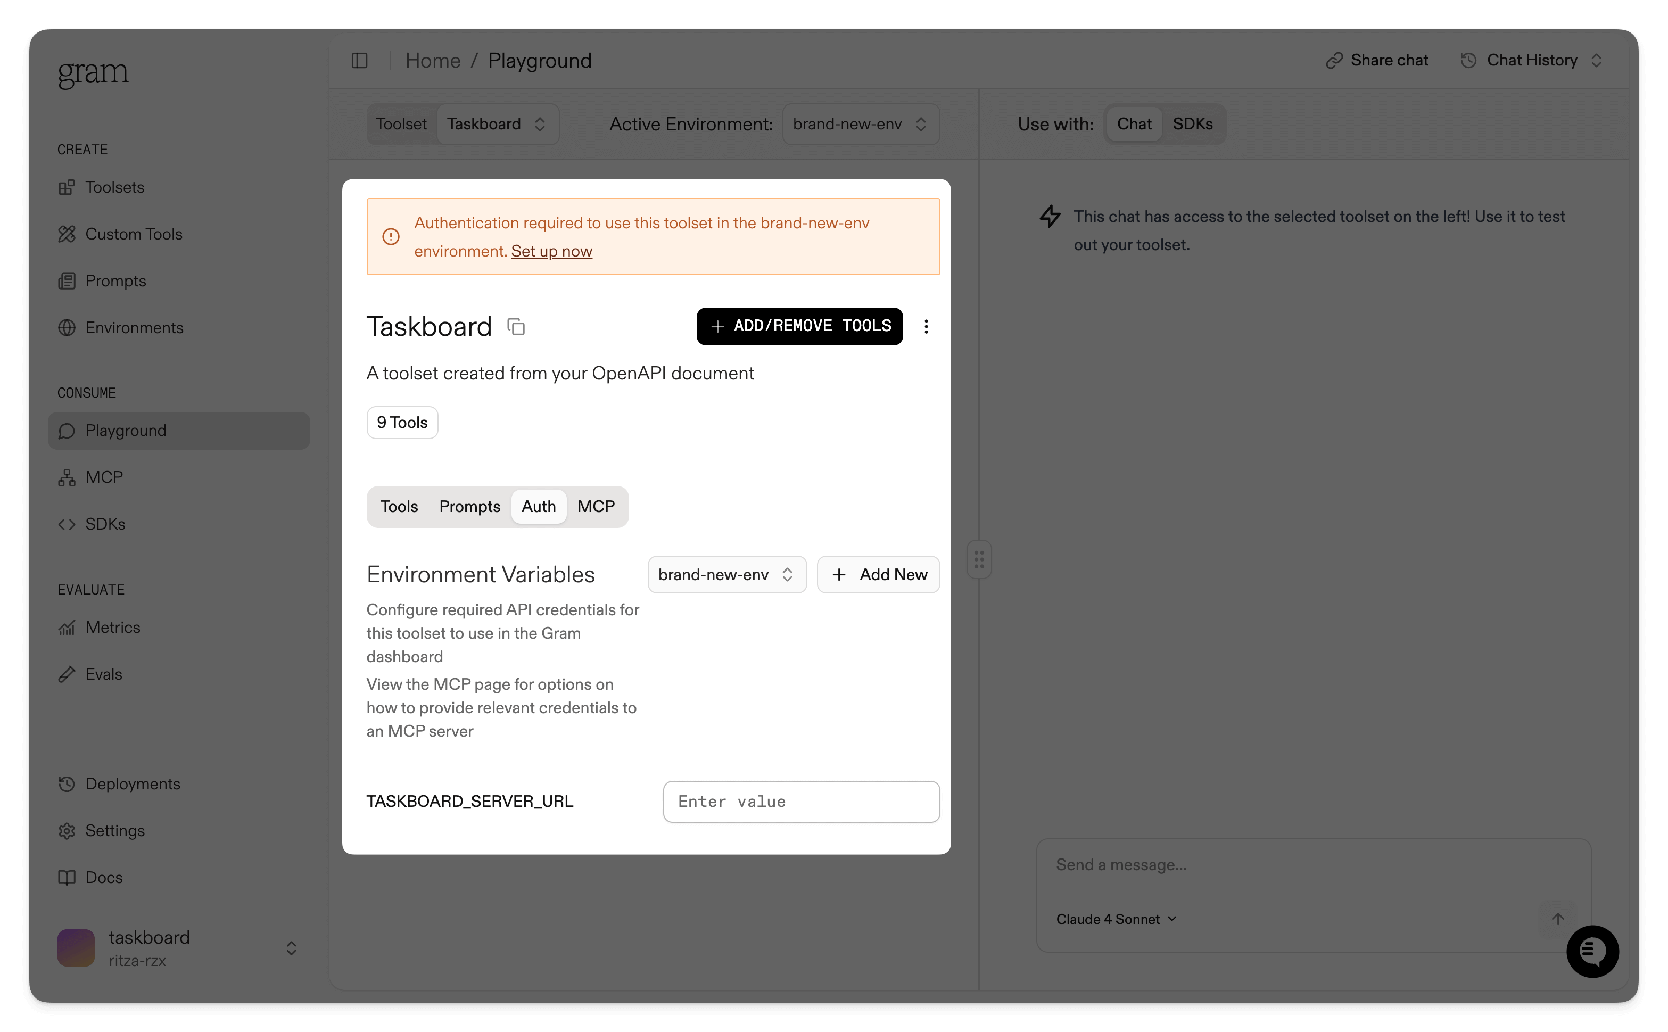The height and width of the screenshot is (1032, 1668).
Task: Open the Claude 4 Sonnet model selector
Action: [1115, 919]
